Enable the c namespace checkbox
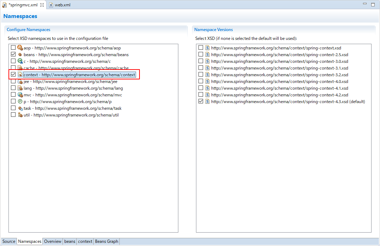380x246 pixels. coord(13,61)
